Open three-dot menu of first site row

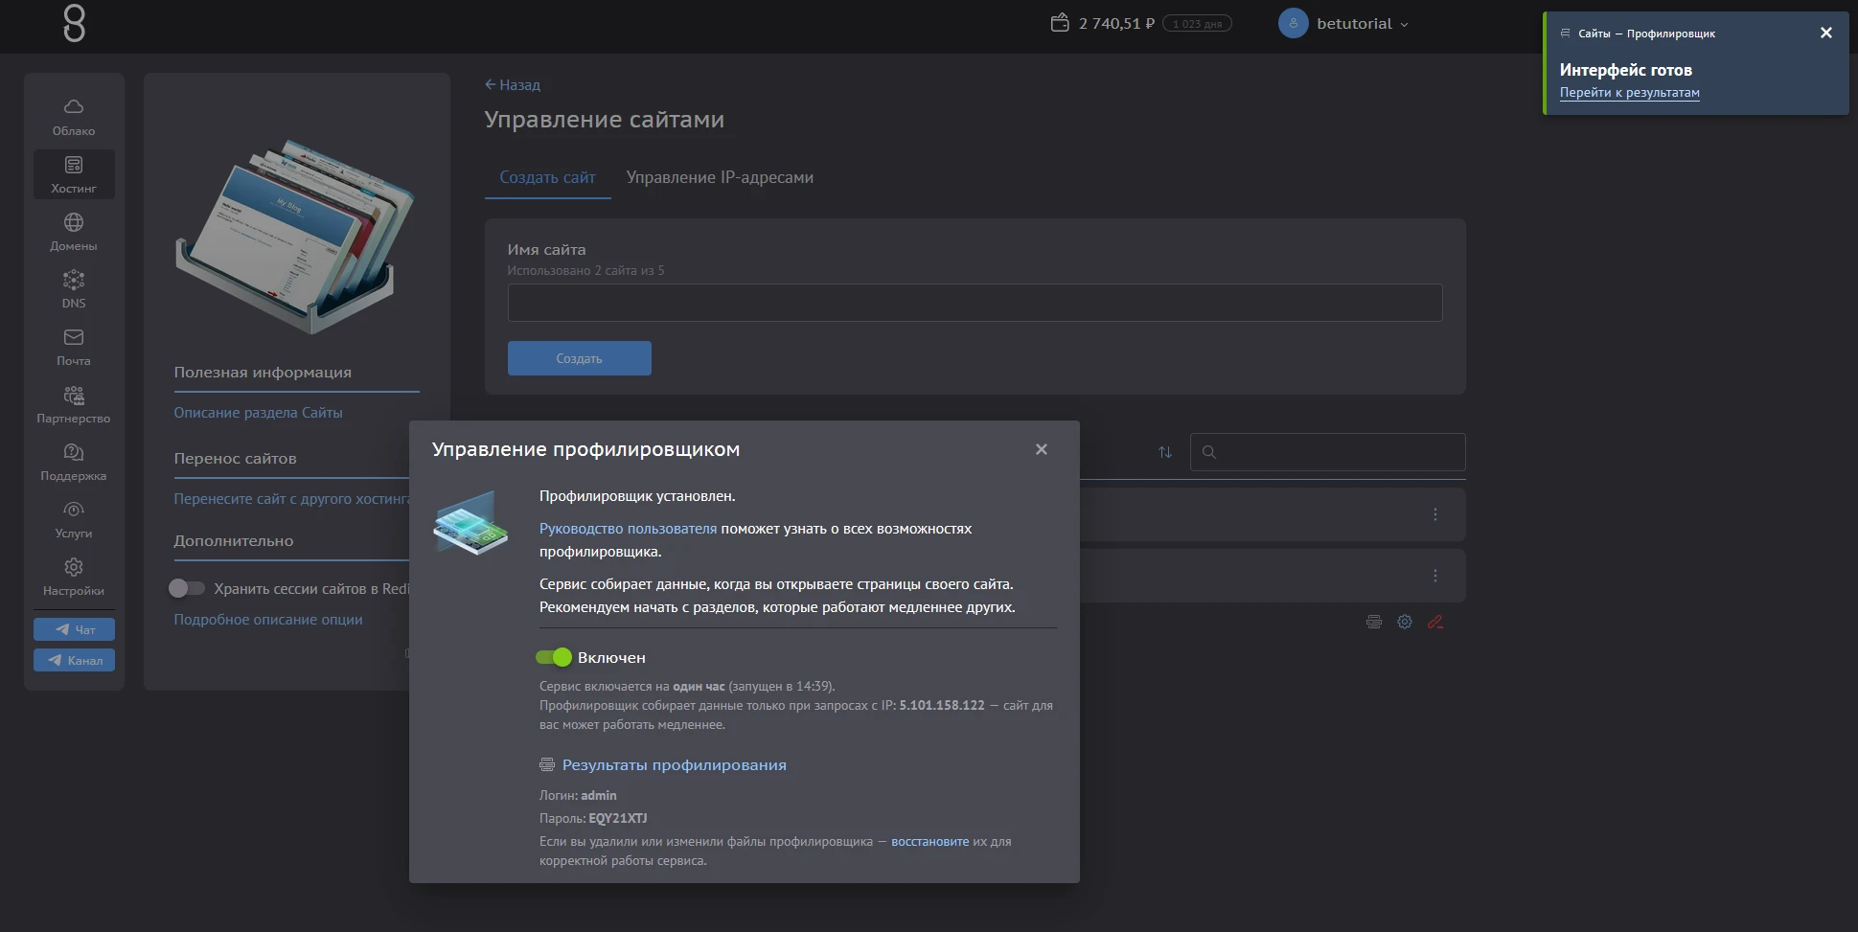pos(1434,514)
